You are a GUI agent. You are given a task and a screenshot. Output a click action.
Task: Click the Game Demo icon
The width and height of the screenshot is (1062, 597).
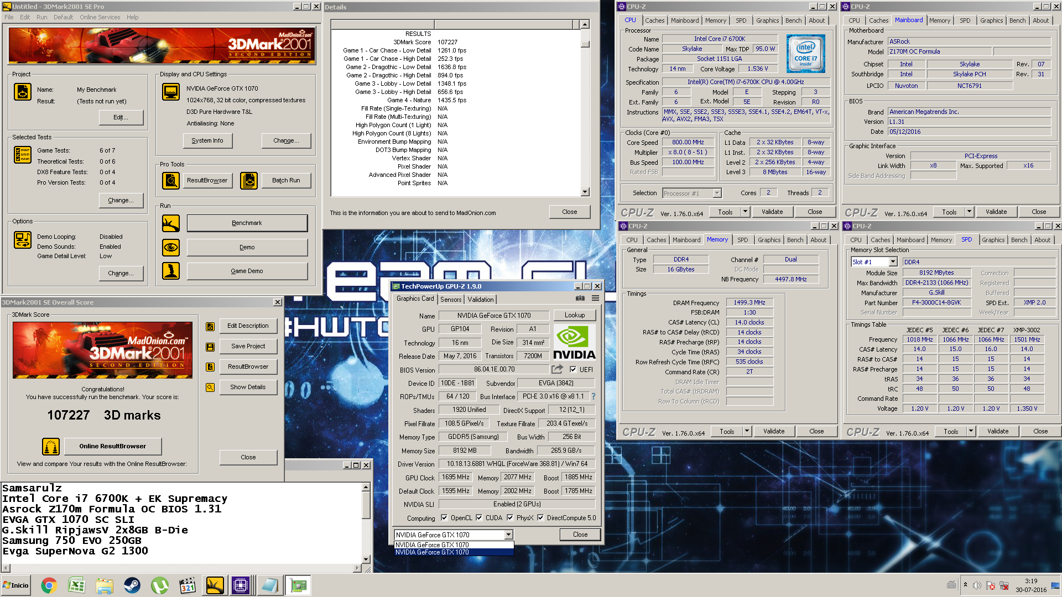coord(171,271)
